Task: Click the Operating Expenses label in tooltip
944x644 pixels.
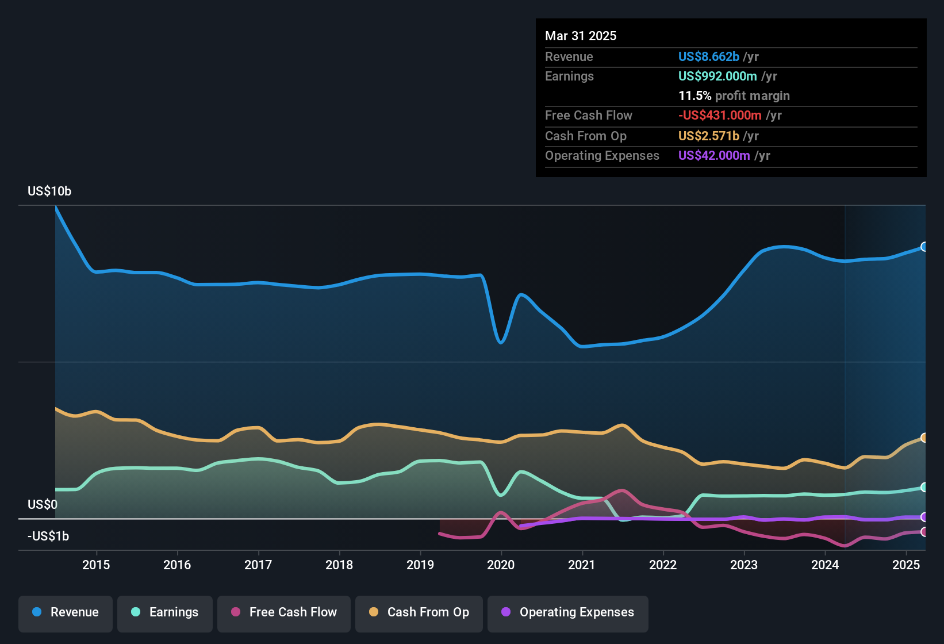Action: (x=602, y=155)
